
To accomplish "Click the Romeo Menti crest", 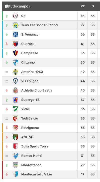I will coord(16,156).
